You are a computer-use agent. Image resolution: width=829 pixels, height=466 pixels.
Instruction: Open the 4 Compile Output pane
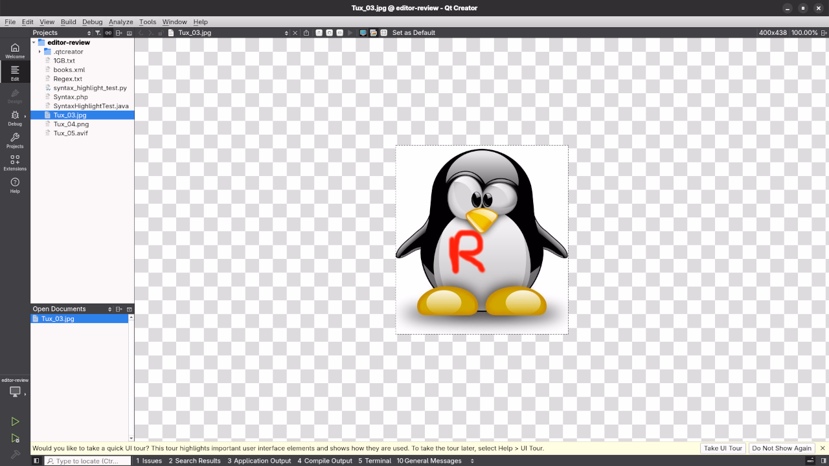pyautogui.click(x=325, y=461)
